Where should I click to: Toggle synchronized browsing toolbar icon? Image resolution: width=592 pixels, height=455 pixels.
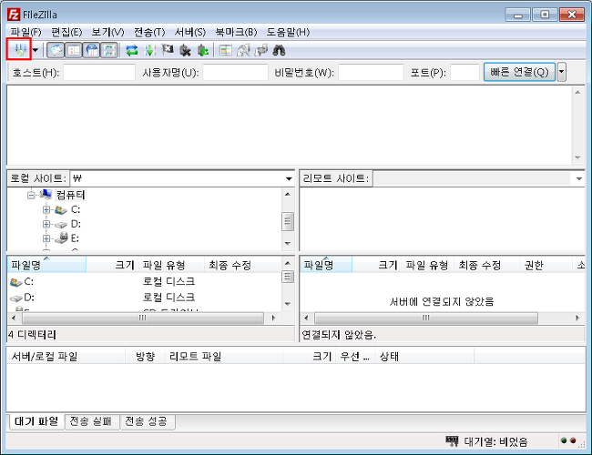261,50
